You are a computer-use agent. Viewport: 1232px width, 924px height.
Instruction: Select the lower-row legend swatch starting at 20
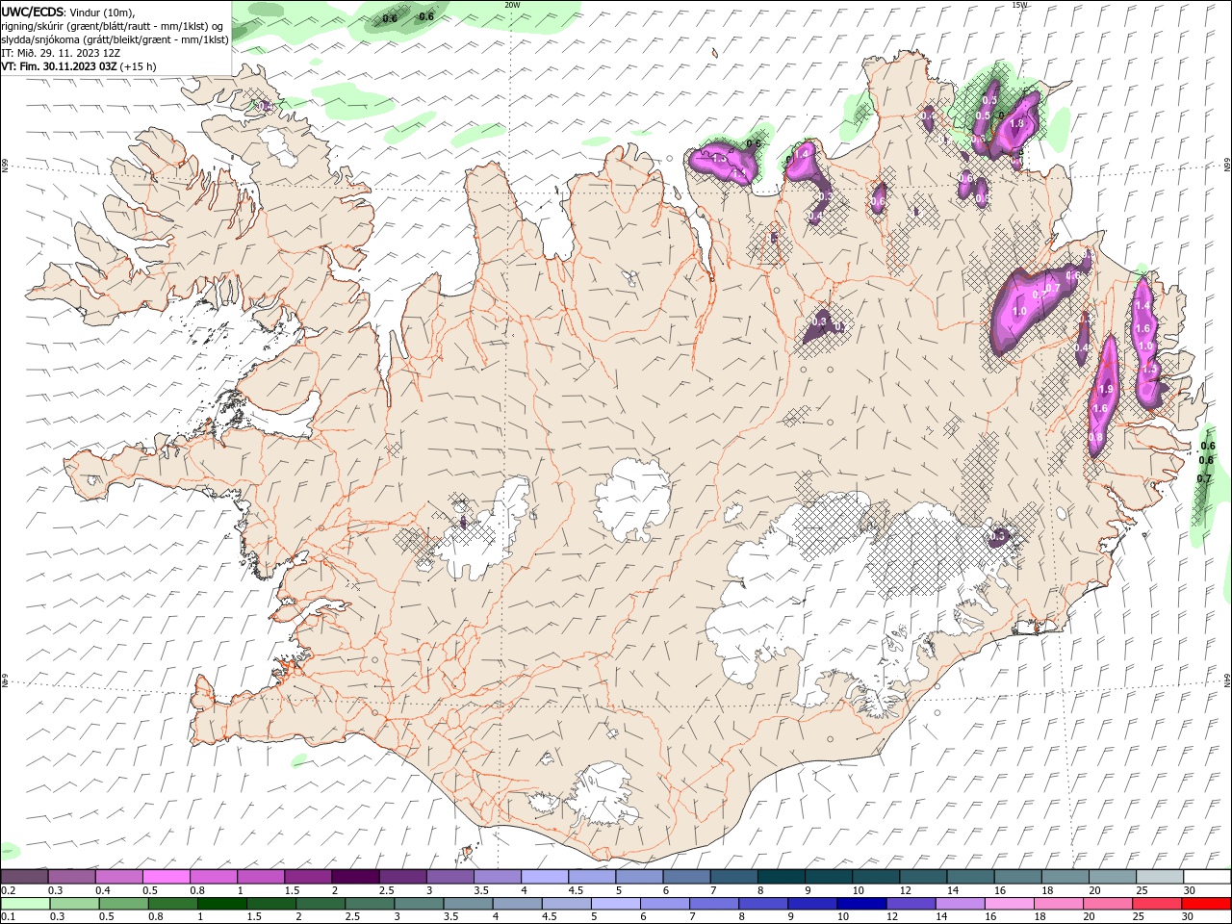[1107, 904]
